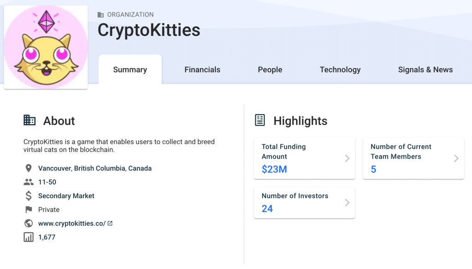Click the About section building icon
Viewport: 472px width, 269px height.
tap(29, 120)
